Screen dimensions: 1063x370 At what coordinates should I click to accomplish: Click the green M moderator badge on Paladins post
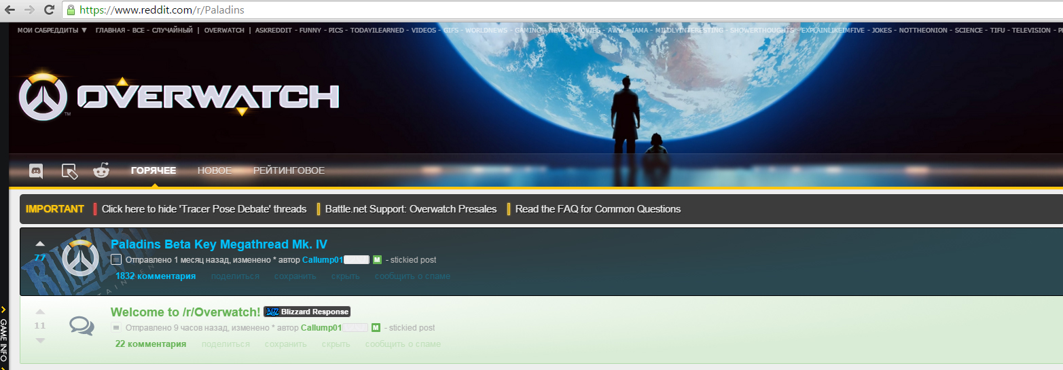click(x=377, y=260)
